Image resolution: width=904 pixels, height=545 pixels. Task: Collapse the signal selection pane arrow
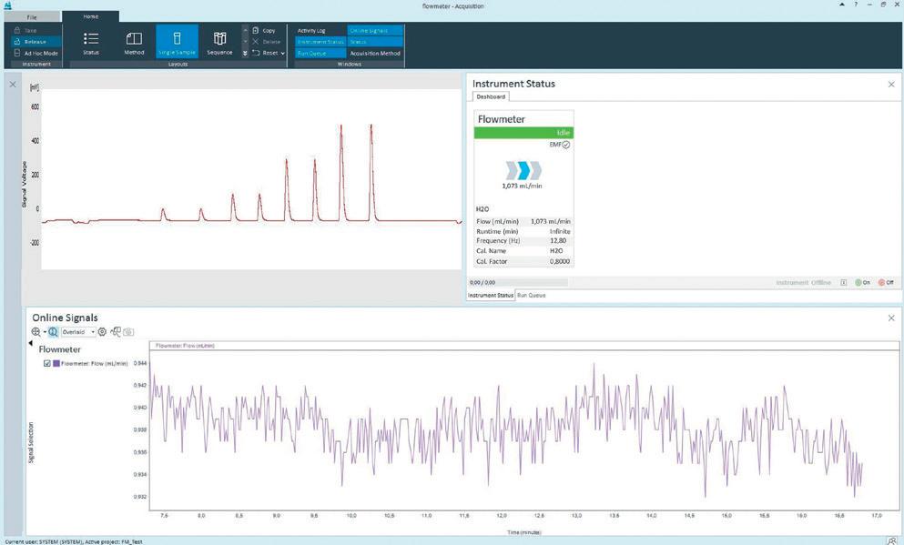pos(30,343)
